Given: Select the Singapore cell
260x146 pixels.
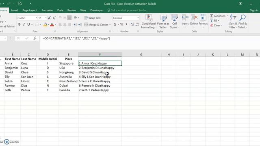Looking at the screenshot, I should point(69,63).
